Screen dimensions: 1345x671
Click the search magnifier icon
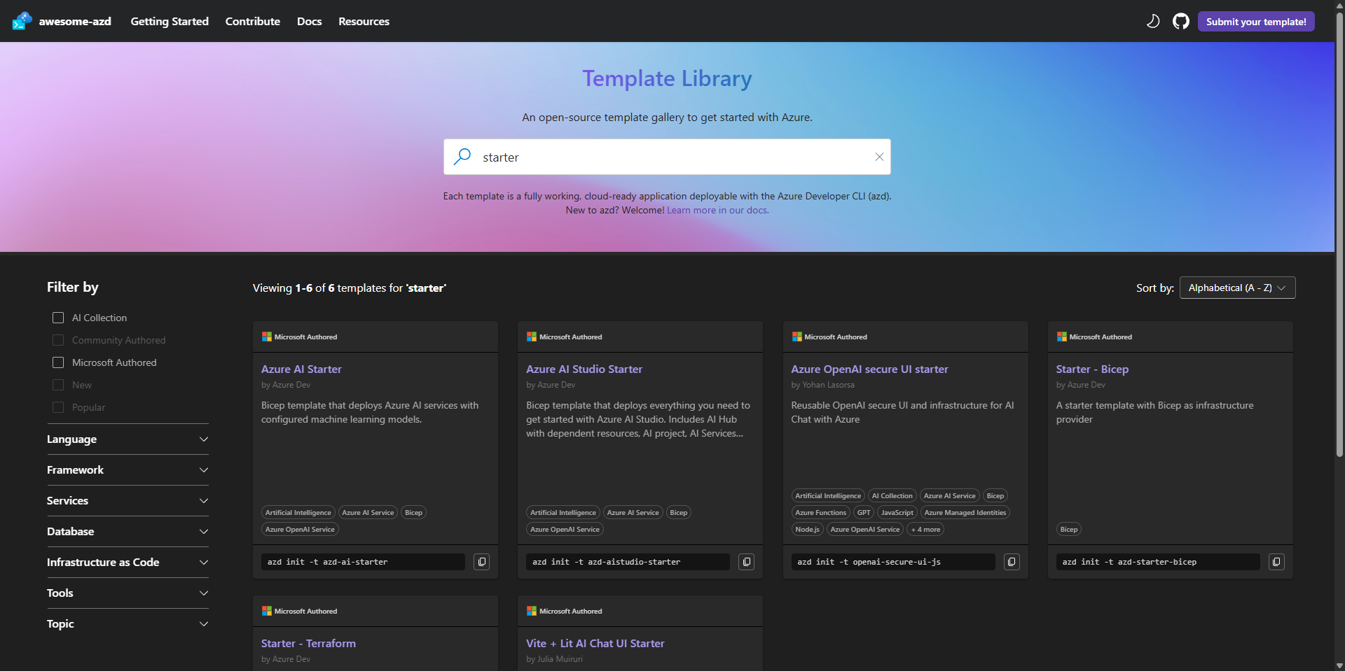click(462, 156)
